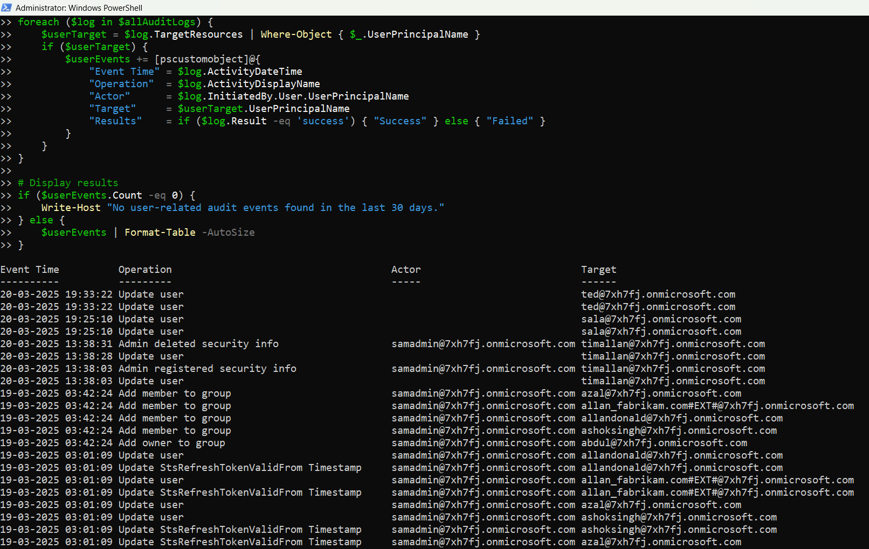Click the 'Target' output column header
This screenshot has width=869, height=549.
tap(598, 270)
